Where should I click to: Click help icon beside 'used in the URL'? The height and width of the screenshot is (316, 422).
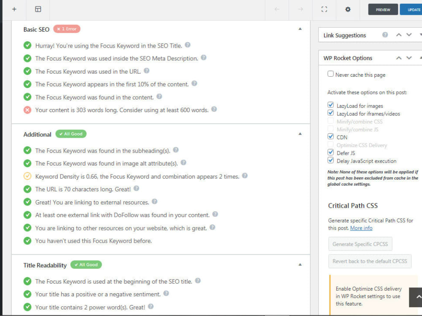(147, 70)
